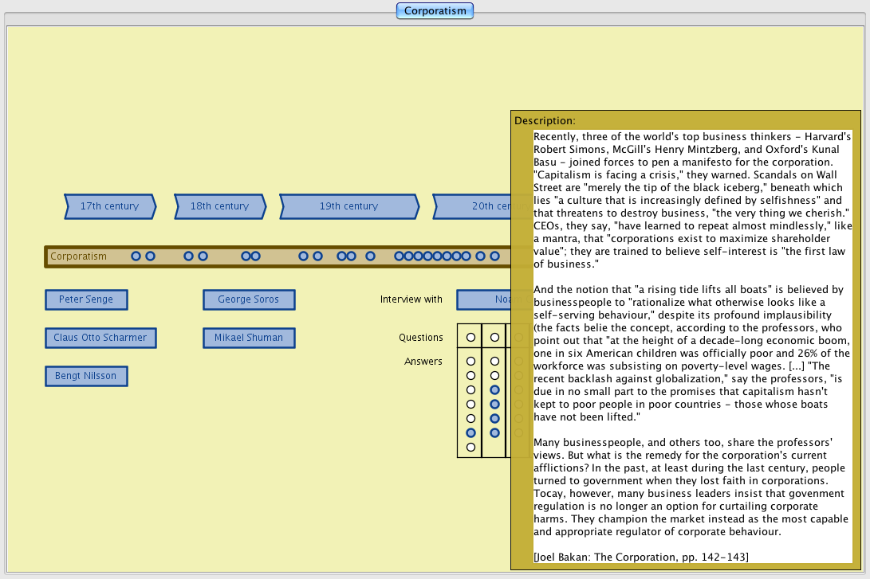Image resolution: width=870 pixels, height=579 pixels.
Task: Select second column's Questions radio button
Action: pos(494,338)
